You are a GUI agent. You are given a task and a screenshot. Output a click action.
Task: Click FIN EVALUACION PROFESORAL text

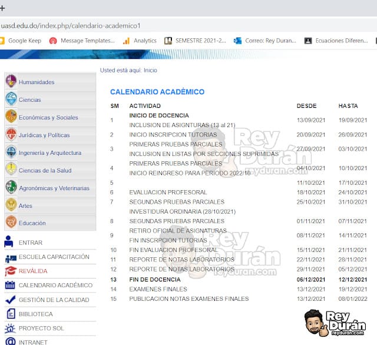173,250
